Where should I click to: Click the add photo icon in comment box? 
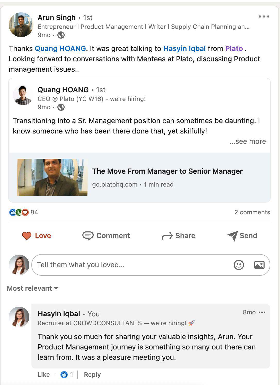tap(259, 265)
